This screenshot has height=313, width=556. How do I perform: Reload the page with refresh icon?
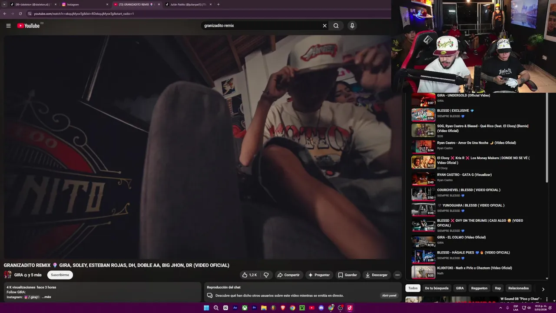tap(20, 13)
